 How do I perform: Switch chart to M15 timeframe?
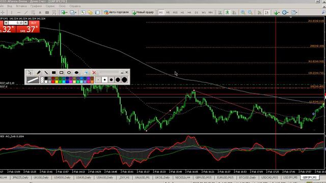click(x=175, y=12)
